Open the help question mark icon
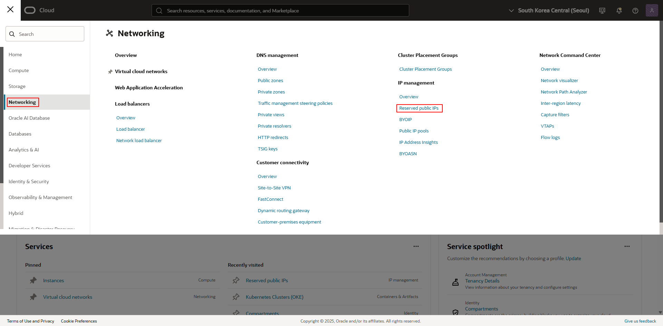 635,11
